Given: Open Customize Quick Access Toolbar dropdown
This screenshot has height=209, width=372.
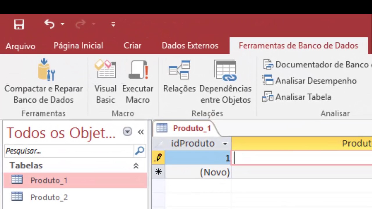Looking at the screenshot, I should [113, 24].
